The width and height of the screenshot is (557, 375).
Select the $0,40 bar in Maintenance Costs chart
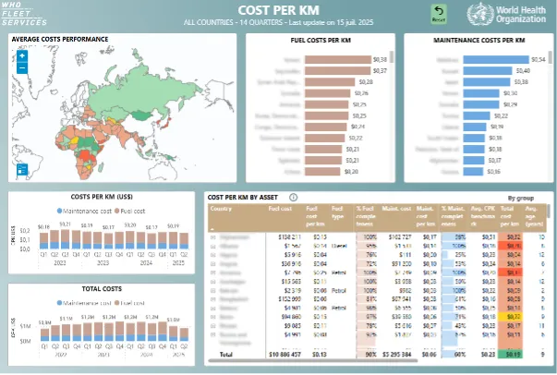[x=488, y=71]
